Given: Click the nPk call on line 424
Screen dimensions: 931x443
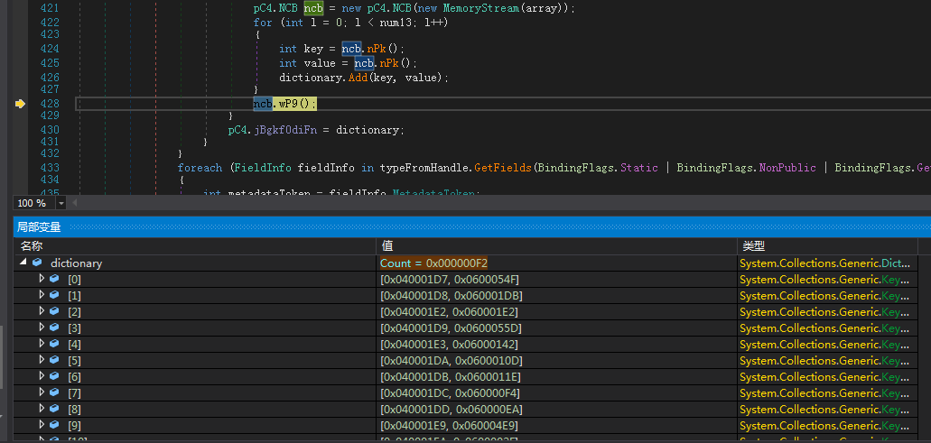Looking at the screenshot, I should pos(375,49).
